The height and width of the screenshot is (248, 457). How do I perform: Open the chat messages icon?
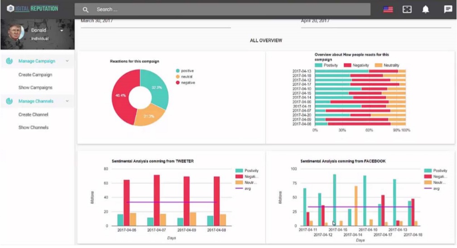pyautogui.click(x=448, y=9)
